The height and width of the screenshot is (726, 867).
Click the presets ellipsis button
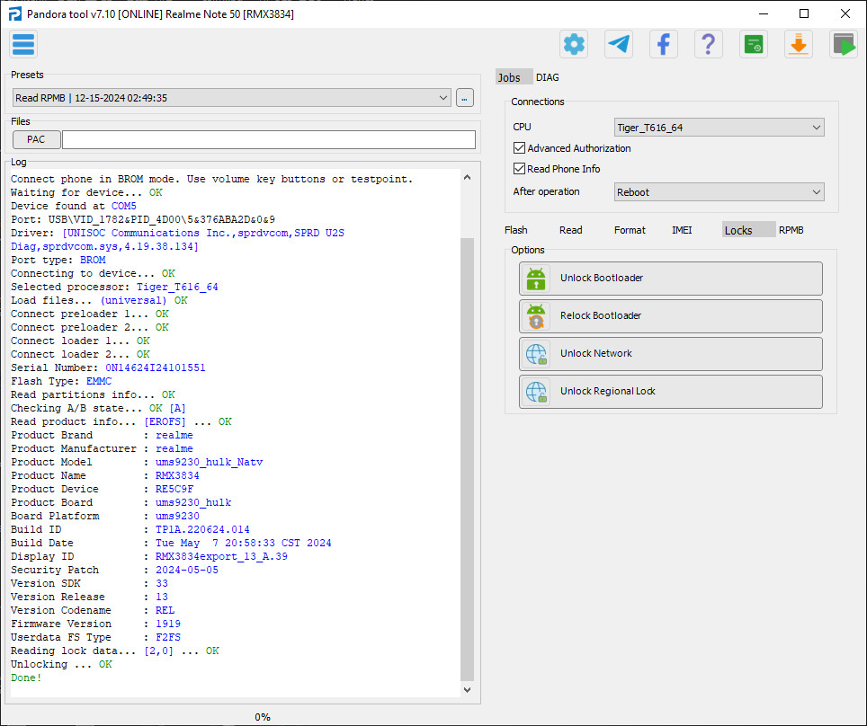click(464, 98)
